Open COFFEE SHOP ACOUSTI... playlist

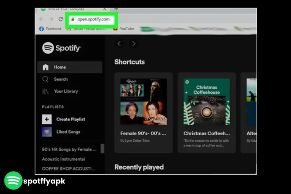[x=69, y=169]
